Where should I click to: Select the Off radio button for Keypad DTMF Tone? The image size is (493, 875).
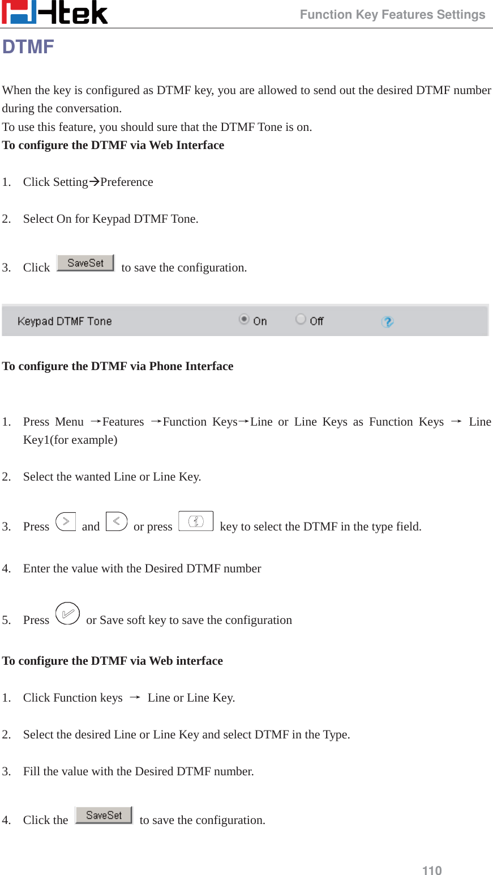click(x=301, y=318)
